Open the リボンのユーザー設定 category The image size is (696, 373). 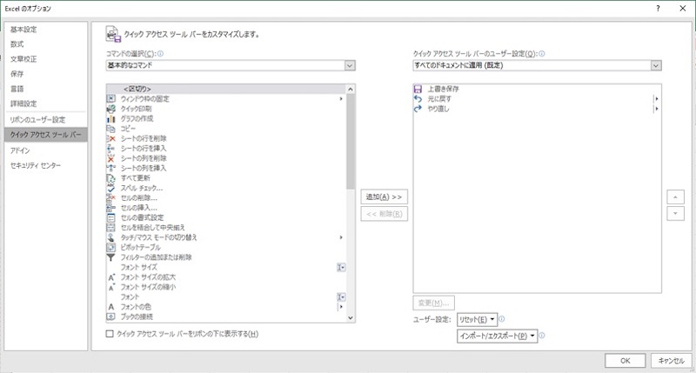pyautogui.click(x=46, y=120)
